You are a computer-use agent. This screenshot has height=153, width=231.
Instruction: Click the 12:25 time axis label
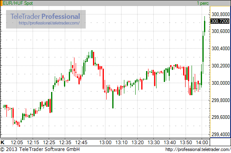point(49,142)
